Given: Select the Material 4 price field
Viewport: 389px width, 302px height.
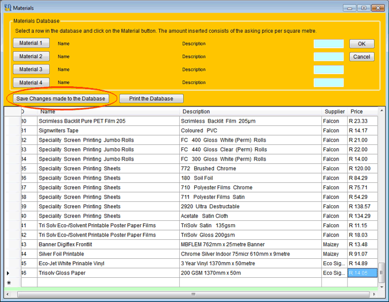Looking at the screenshot, I should (328, 82).
